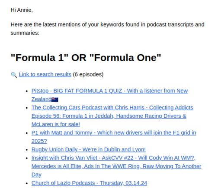
Task: Open the Pitstop BIG FAT FORMULA 1 QUIZ episode
Action: [109, 95]
